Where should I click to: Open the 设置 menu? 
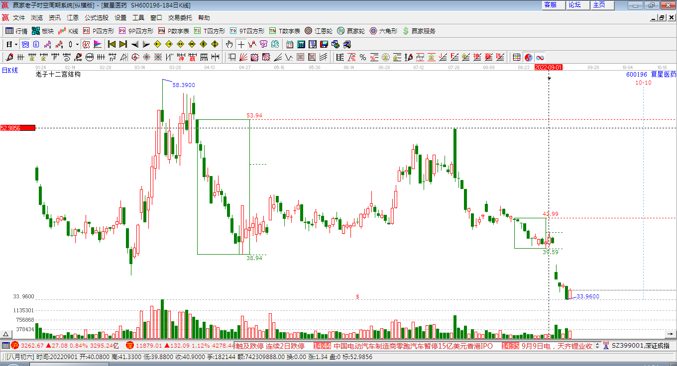[x=120, y=17]
